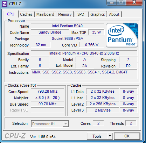Open the About tab
The image size is (146, 143).
(114, 14)
